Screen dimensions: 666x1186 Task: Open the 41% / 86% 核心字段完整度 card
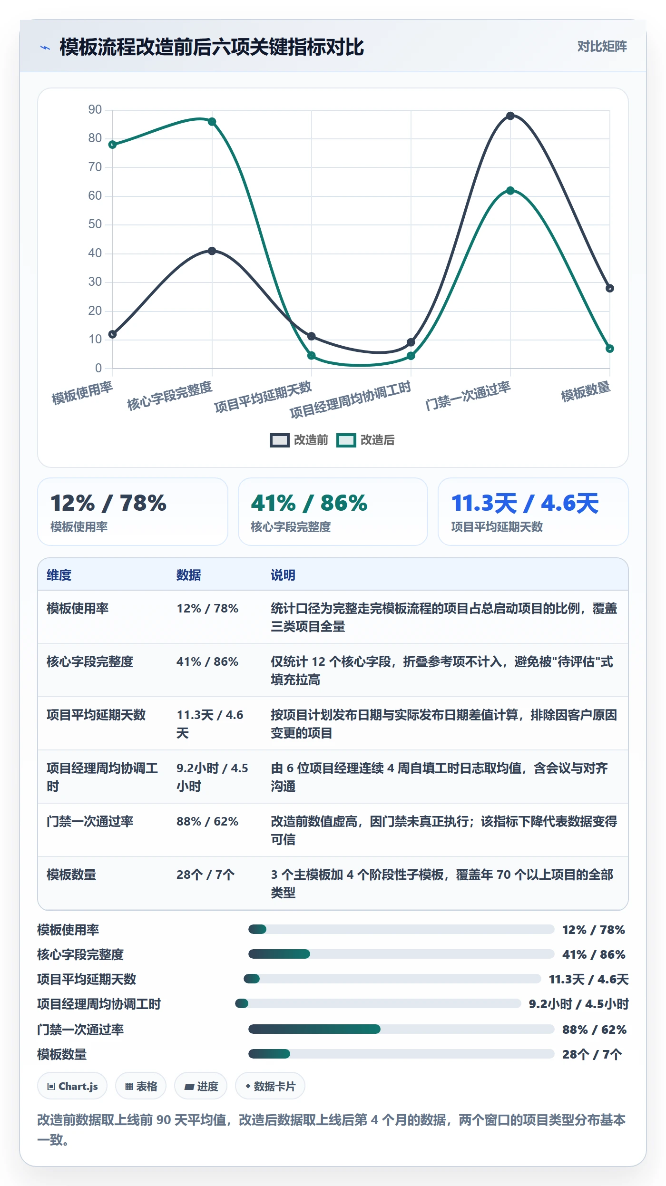pos(333,512)
